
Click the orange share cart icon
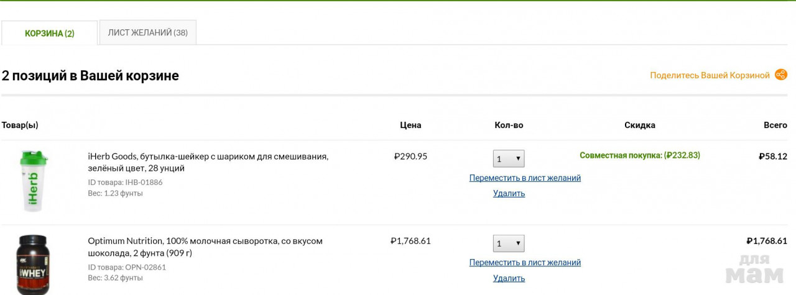(780, 75)
